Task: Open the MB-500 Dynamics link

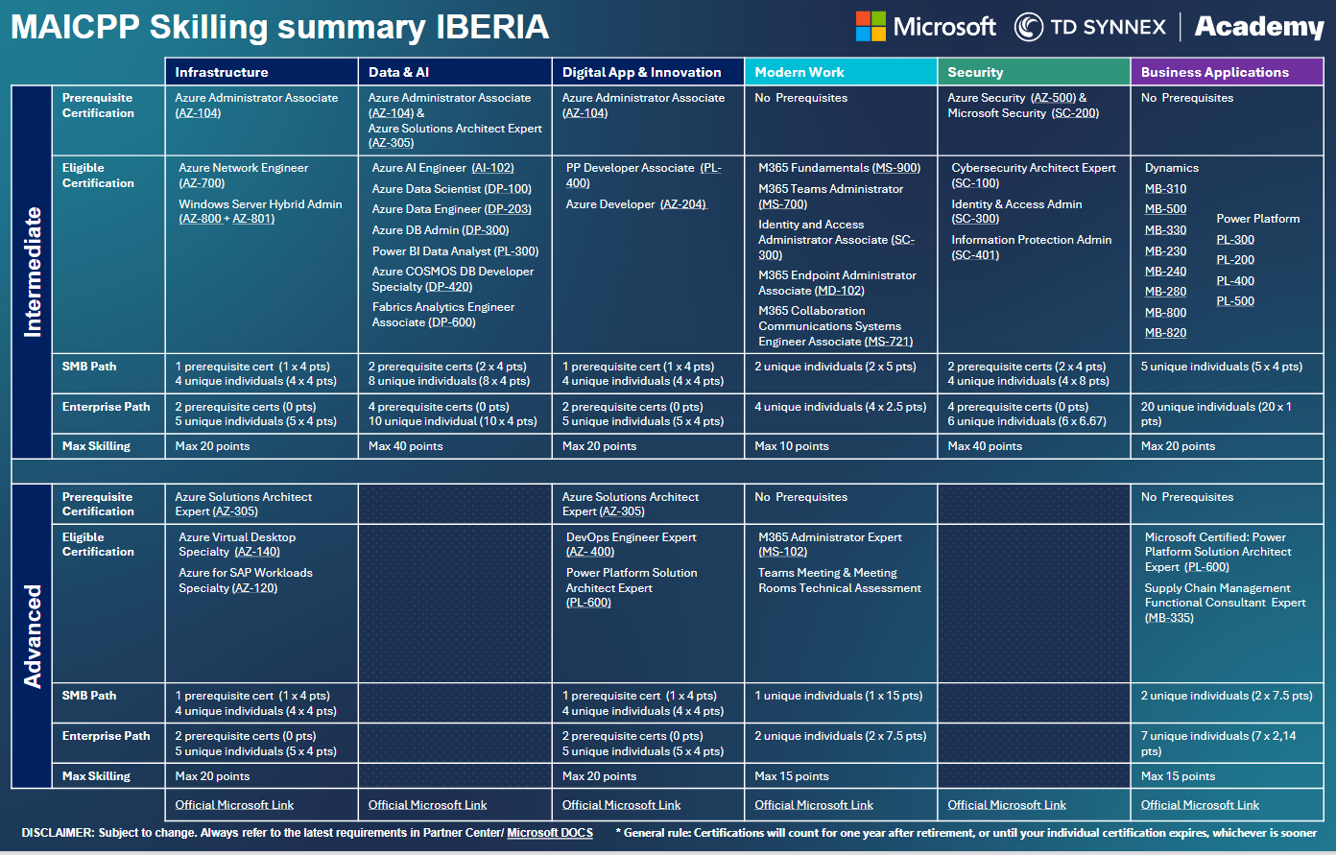Action: coord(1165,209)
